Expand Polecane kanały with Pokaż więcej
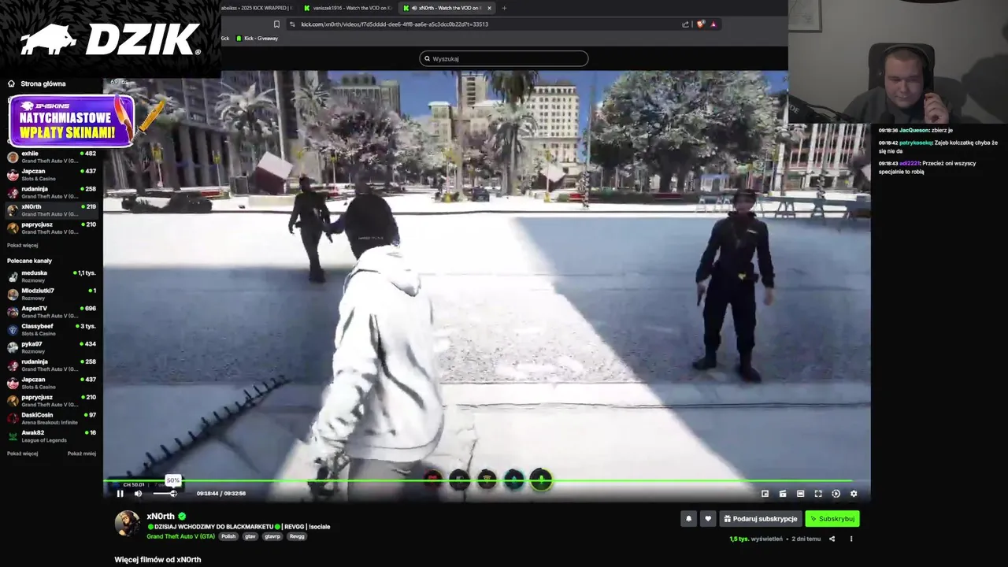 point(23,454)
